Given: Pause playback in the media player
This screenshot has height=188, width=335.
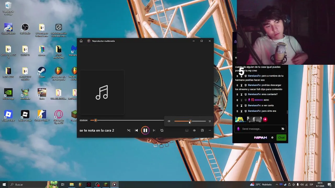Looking at the screenshot, I should 145,130.
